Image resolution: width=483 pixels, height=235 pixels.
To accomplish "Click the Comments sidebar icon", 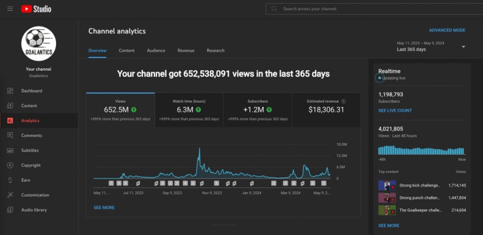I will click(10, 135).
